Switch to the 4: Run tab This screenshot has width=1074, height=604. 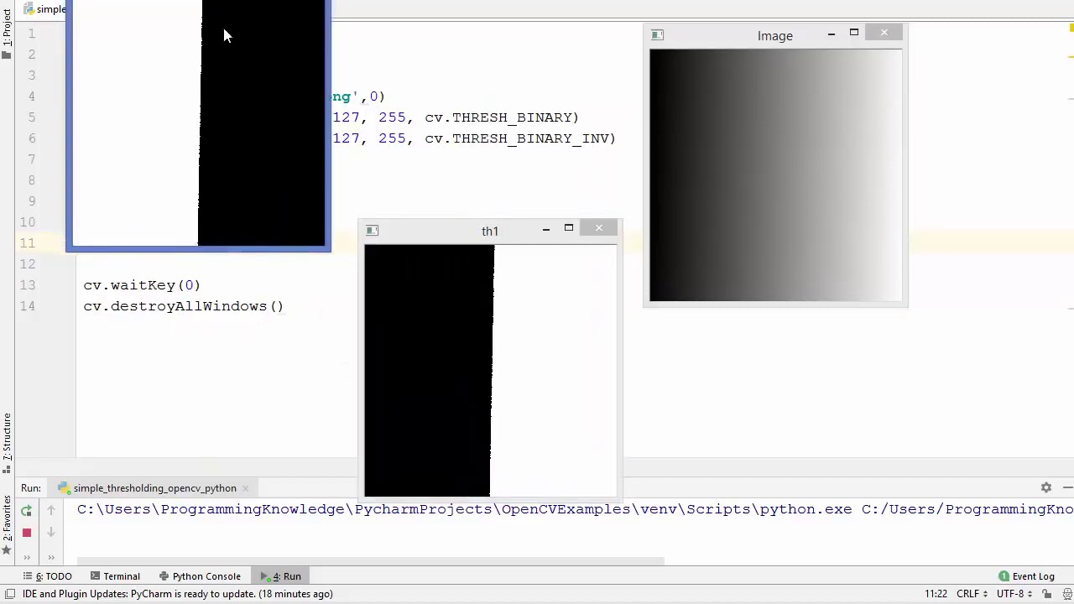[x=280, y=576]
